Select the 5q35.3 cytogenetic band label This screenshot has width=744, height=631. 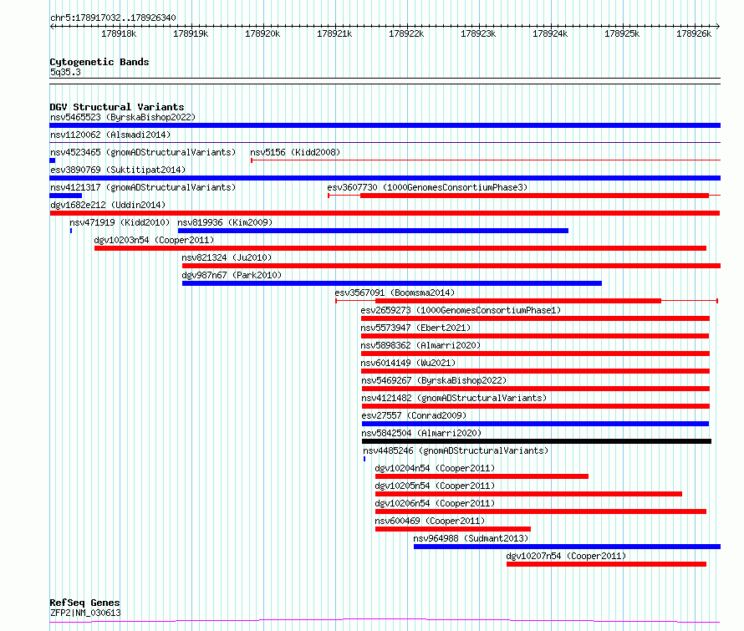pyautogui.click(x=65, y=72)
